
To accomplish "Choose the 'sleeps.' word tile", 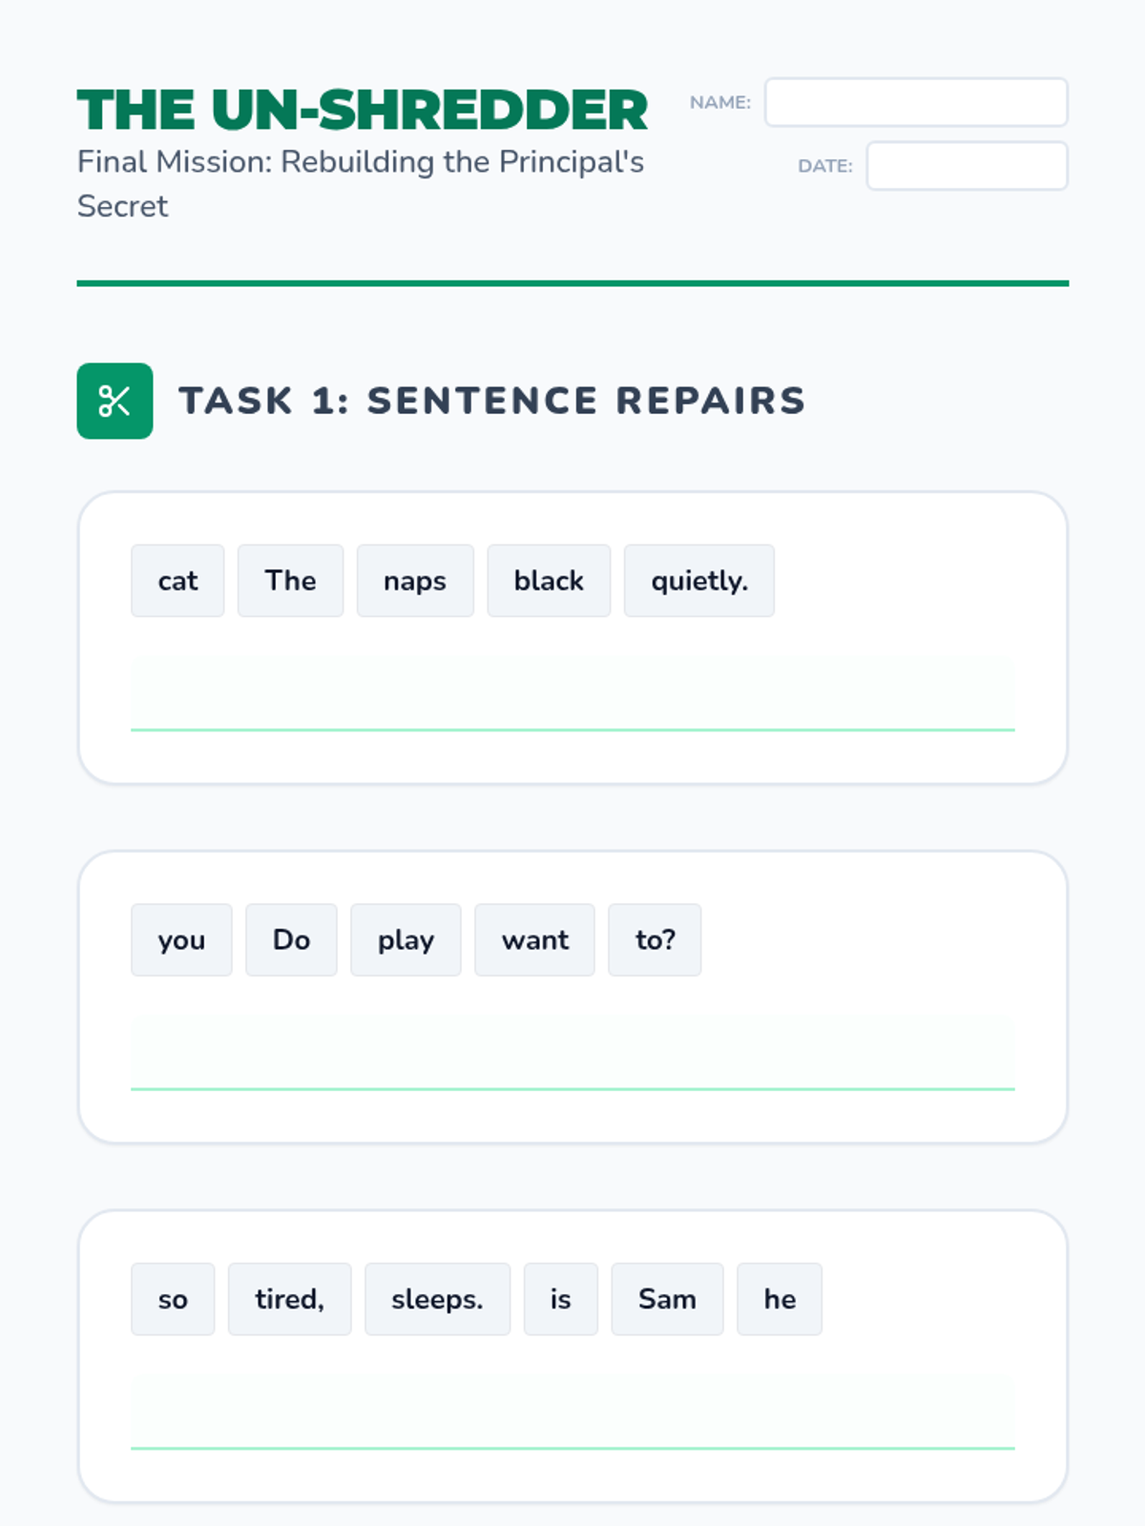I will click(437, 1299).
